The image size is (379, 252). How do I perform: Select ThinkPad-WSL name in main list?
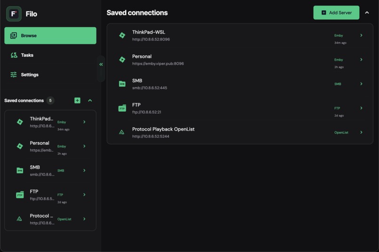(x=149, y=32)
